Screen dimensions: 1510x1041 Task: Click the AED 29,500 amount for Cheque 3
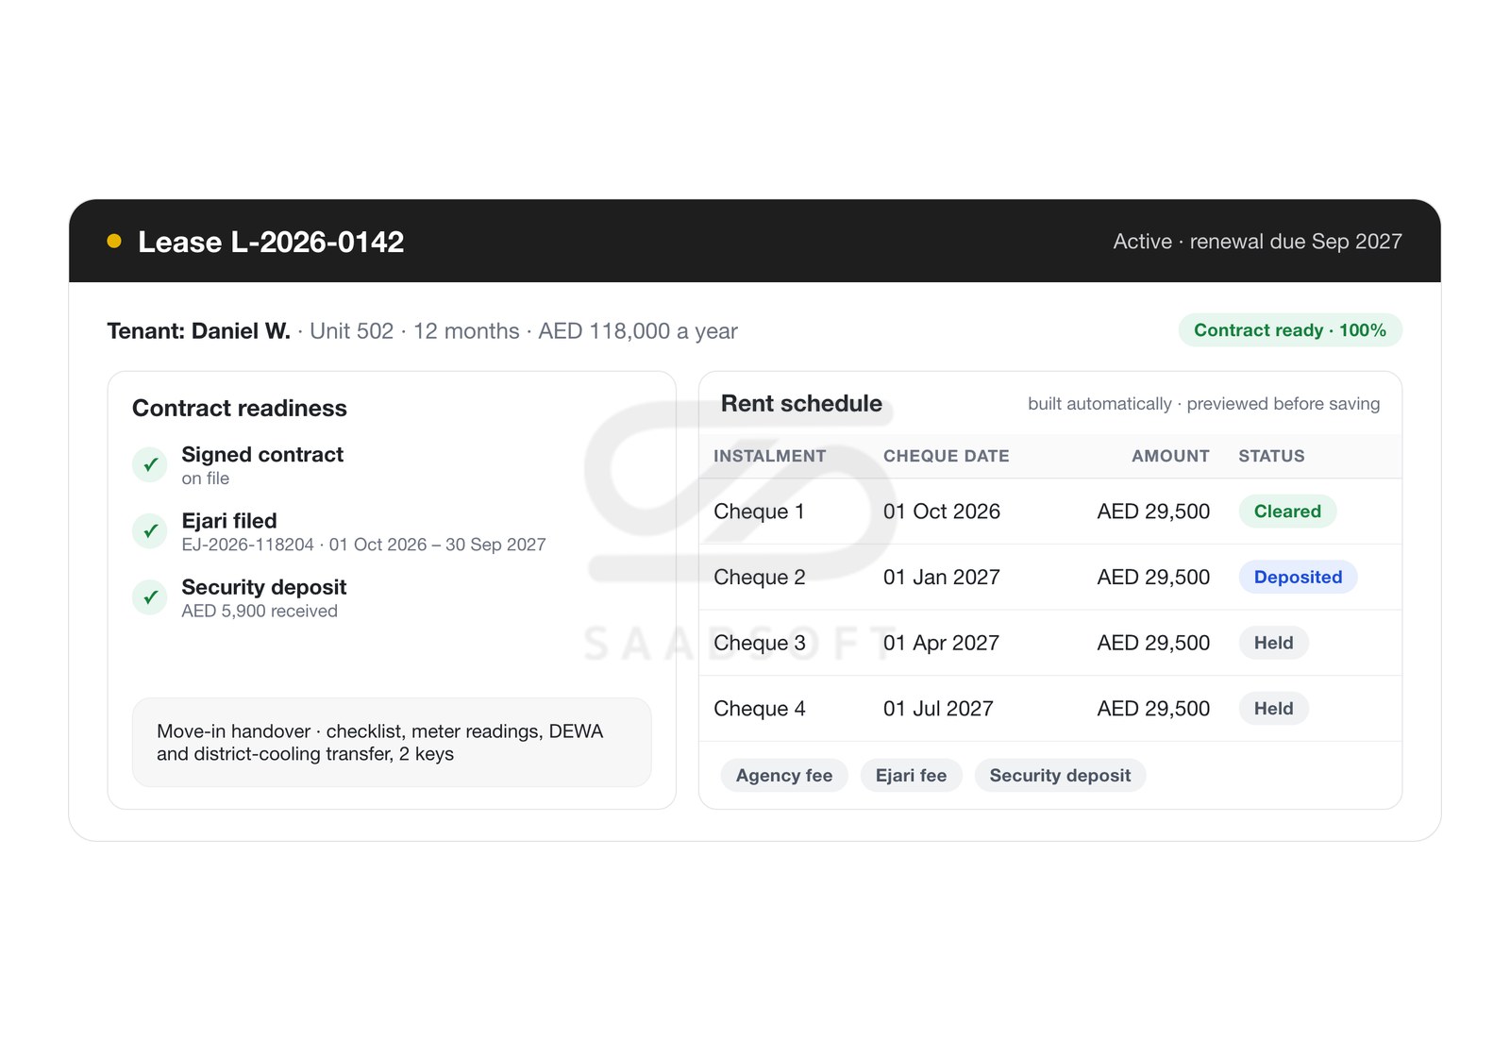1153,644
